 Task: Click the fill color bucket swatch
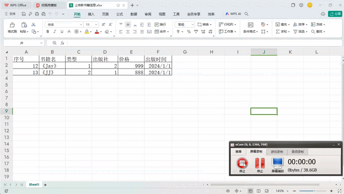point(87,31)
